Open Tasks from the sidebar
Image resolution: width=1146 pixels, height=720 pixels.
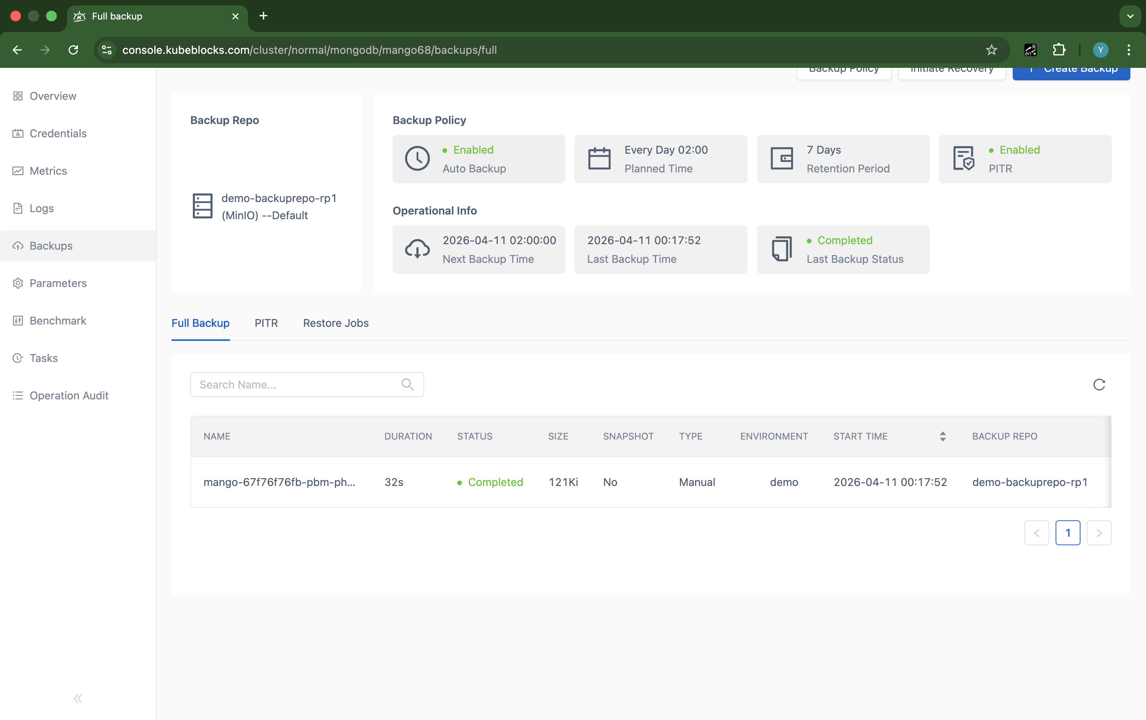(43, 358)
